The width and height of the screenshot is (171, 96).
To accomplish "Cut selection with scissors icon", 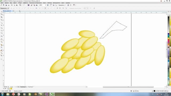I will pyautogui.click(x=12, y=5).
